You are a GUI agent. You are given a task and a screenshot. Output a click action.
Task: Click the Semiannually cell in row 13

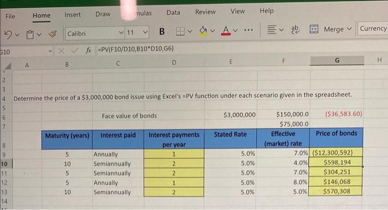[x=118, y=192]
